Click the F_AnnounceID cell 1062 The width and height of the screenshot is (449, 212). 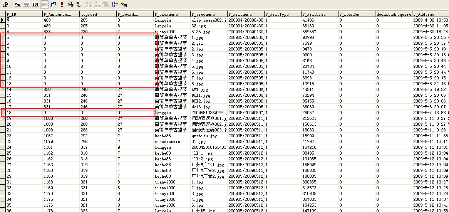click(61, 136)
